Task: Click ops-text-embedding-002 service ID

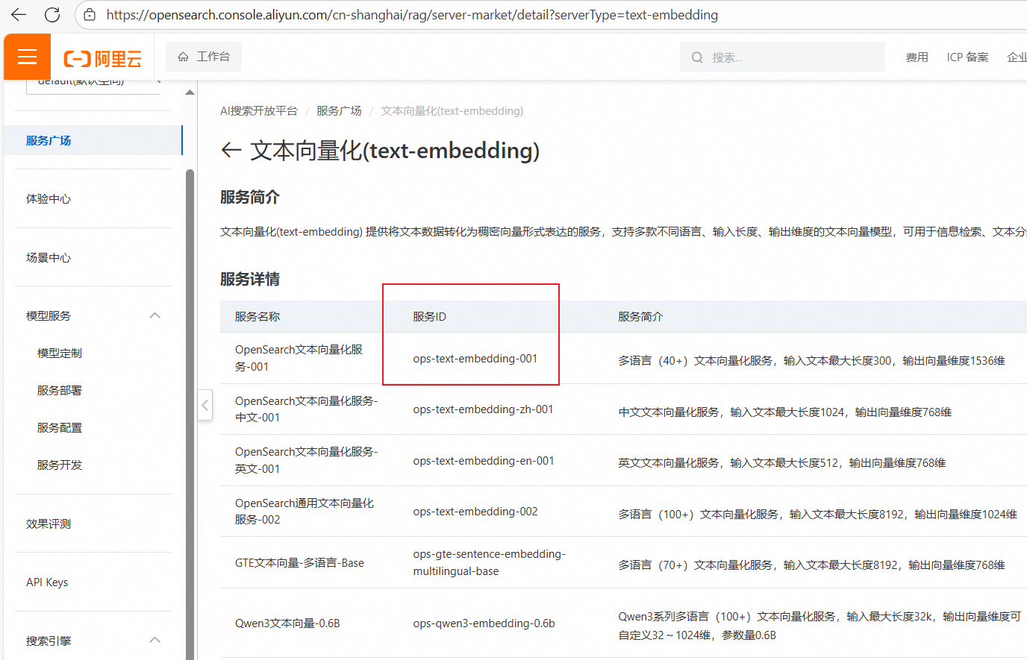Action: coord(475,512)
